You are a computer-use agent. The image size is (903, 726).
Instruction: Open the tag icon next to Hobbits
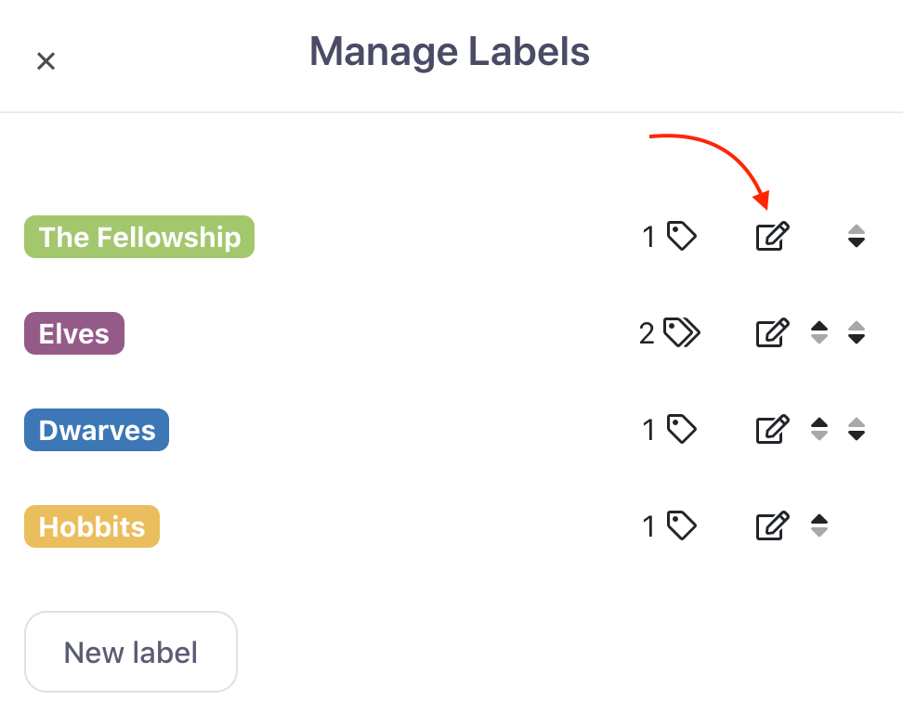(x=682, y=525)
